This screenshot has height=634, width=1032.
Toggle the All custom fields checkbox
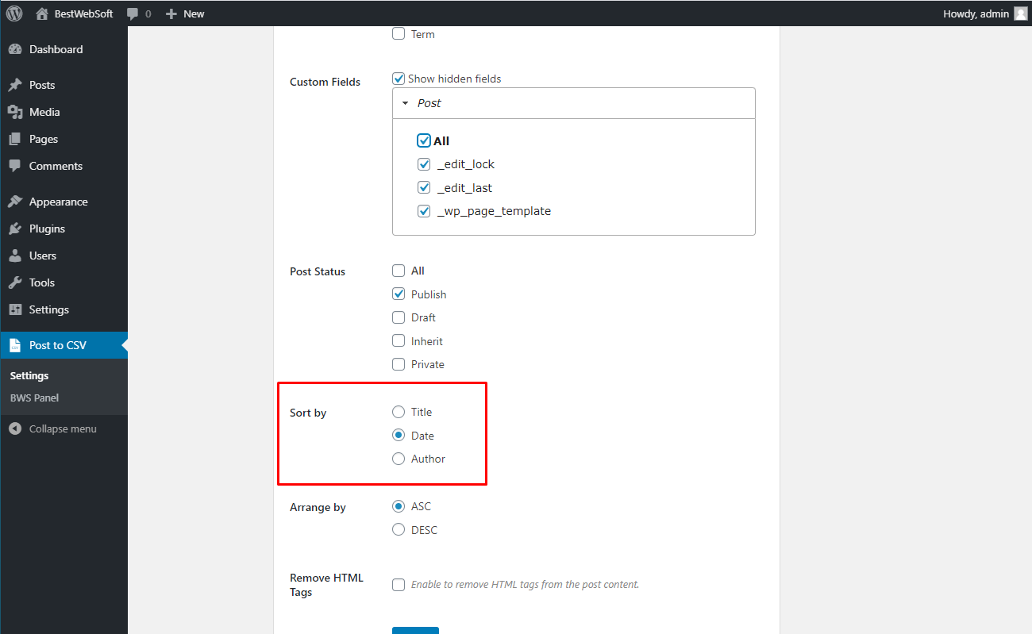[424, 140]
